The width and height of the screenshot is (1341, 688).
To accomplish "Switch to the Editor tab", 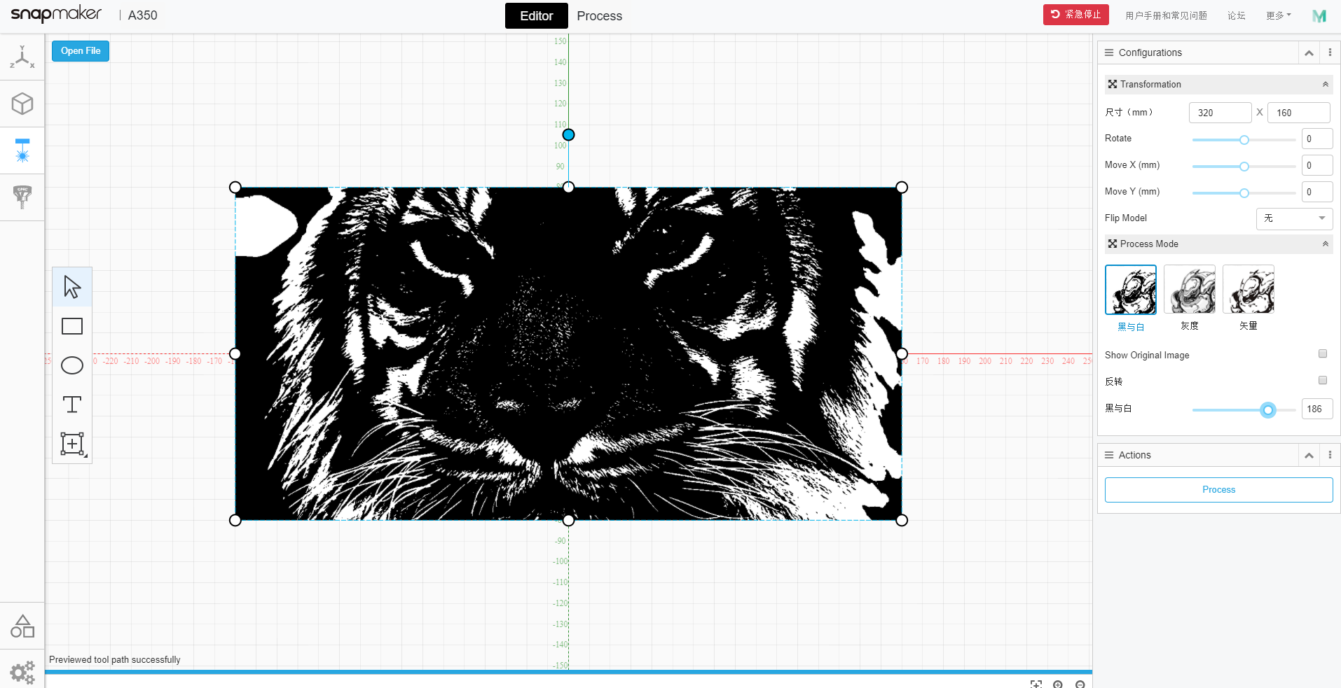I will point(537,15).
